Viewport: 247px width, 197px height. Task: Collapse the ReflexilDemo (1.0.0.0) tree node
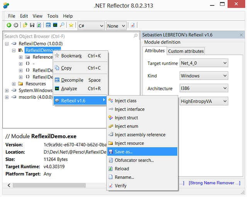(7, 44)
